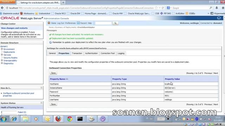
Task: Open Google Chrome from taskbar
Action: click(70, 119)
